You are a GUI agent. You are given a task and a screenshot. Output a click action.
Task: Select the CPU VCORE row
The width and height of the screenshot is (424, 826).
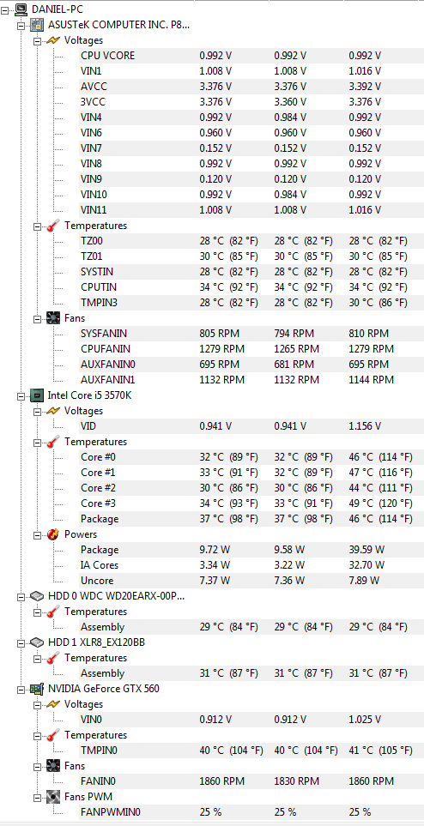[251, 56]
